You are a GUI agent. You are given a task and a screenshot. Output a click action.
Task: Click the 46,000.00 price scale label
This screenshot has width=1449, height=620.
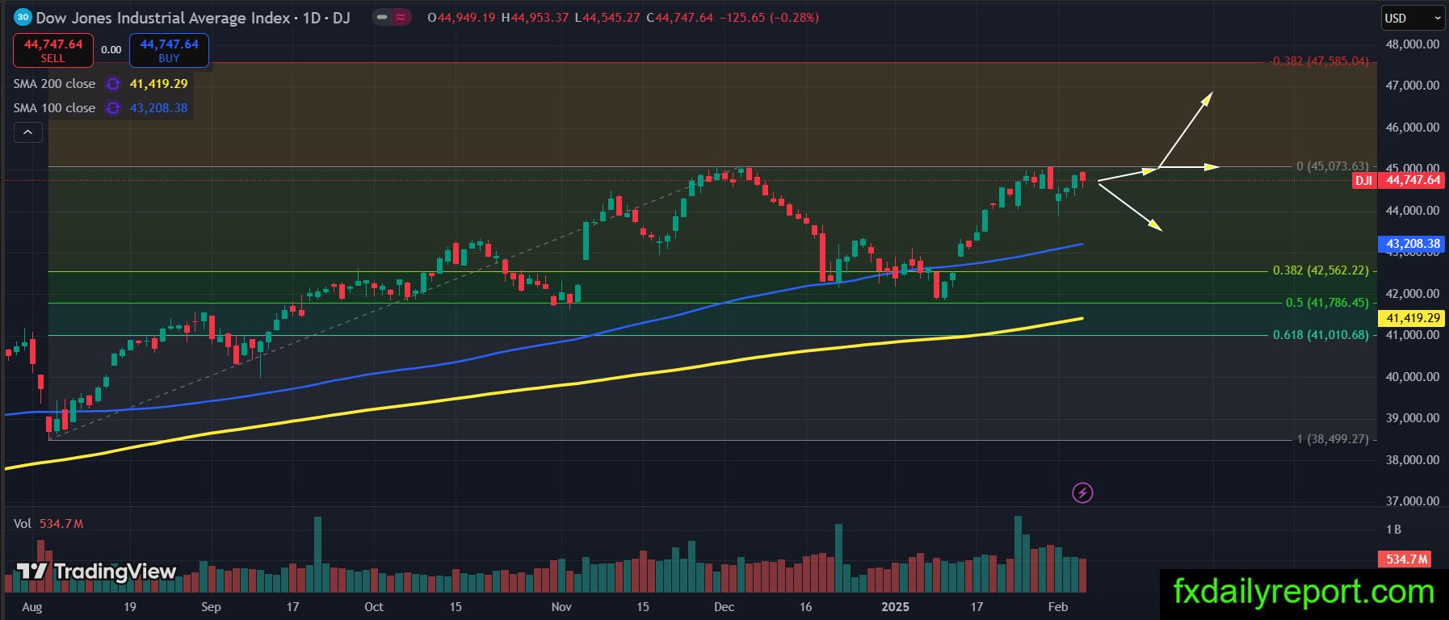point(1413,128)
